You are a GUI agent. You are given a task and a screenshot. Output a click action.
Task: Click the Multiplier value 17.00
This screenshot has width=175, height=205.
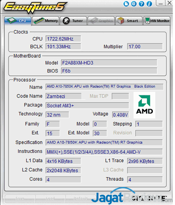[x=145, y=47]
